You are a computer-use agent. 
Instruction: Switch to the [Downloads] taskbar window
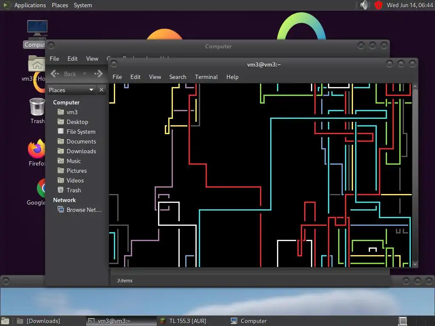[39, 321]
